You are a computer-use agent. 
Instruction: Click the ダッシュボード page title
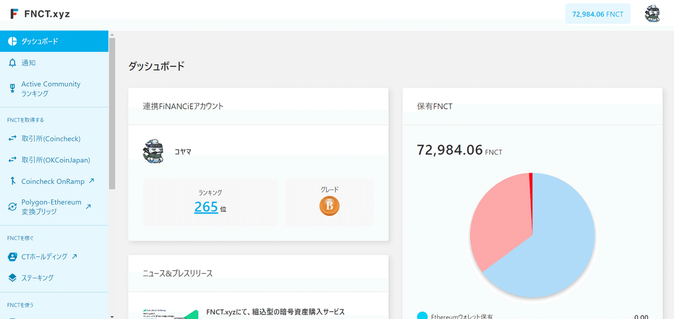(156, 66)
